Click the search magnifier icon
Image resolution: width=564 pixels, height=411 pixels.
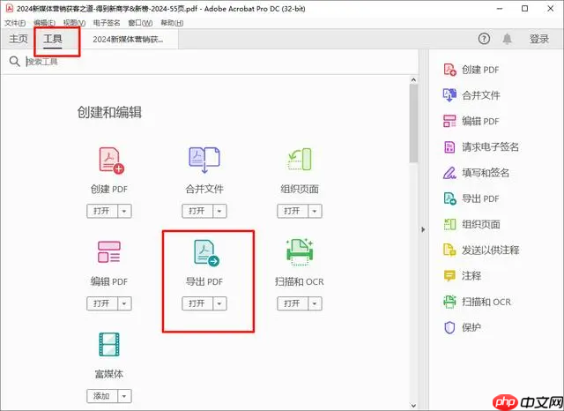(x=14, y=62)
